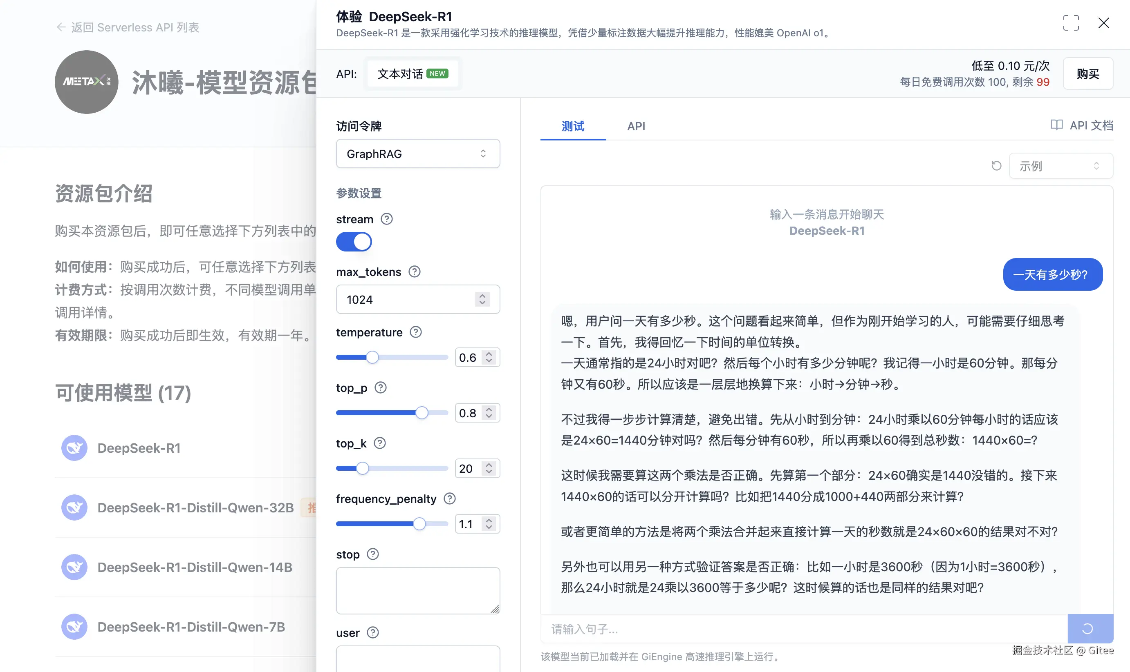The width and height of the screenshot is (1130, 672).
Task: Click the MetaX circular logo
Action: click(x=86, y=82)
